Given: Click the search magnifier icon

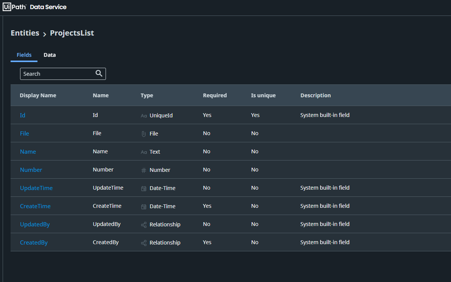Looking at the screenshot, I should (99, 73).
